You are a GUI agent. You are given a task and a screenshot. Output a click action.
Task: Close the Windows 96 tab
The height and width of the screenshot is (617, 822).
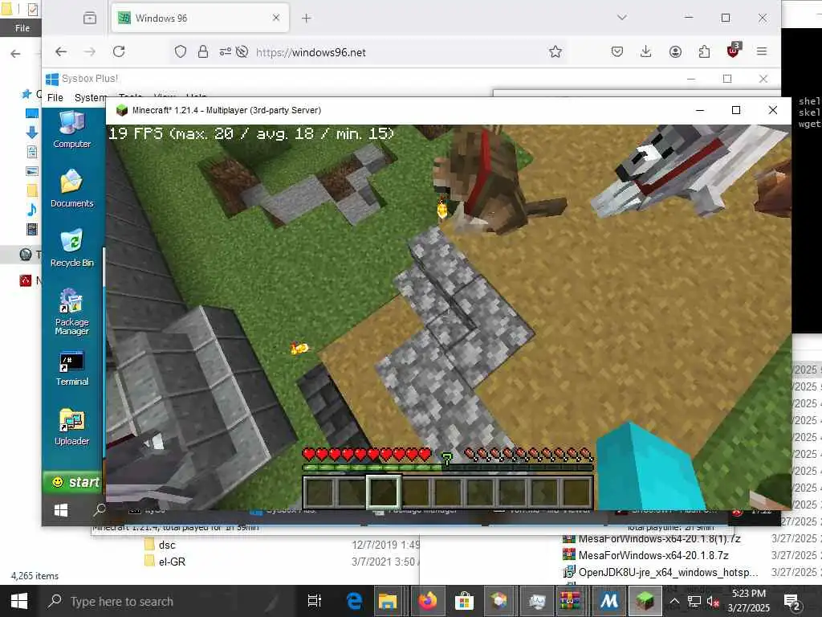click(x=276, y=18)
